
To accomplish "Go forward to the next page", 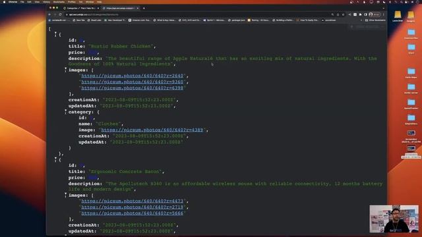I will pyautogui.click(x=55, y=14).
